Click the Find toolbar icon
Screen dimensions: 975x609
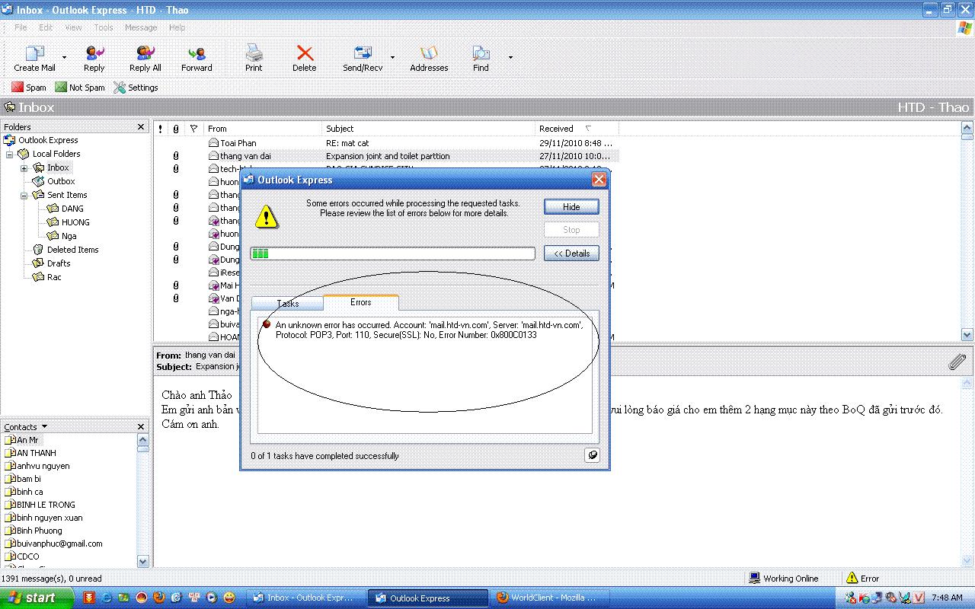click(x=481, y=53)
